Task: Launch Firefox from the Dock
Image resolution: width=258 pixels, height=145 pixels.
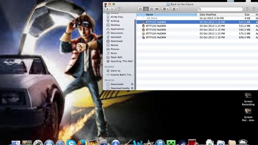Action: coord(82,142)
